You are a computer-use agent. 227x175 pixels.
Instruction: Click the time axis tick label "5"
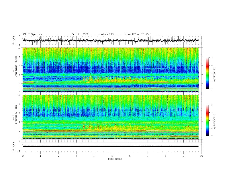tap(112, 156)
